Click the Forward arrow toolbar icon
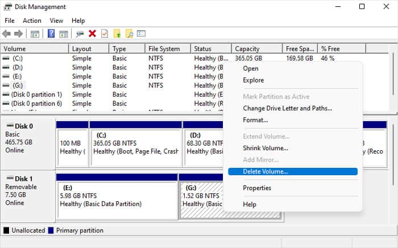Image resolution: width=398 pixels, height=248 pixels. point(19,34)
